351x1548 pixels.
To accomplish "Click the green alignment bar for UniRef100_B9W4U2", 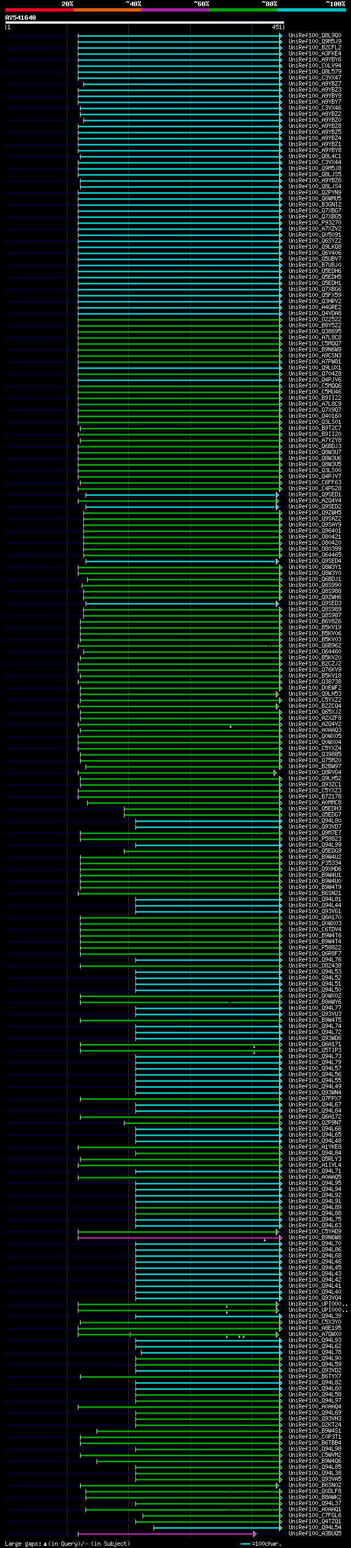I will pyautogui.click(x=180, y=857).
